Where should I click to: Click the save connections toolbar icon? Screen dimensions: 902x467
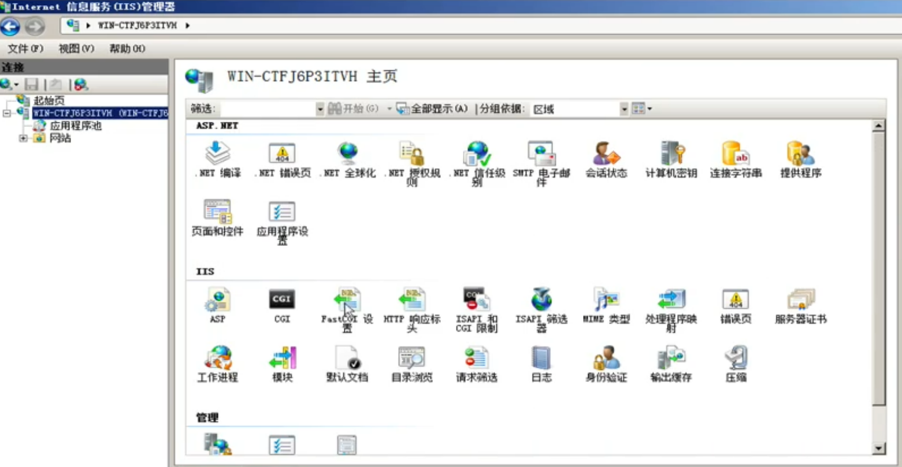31,85
